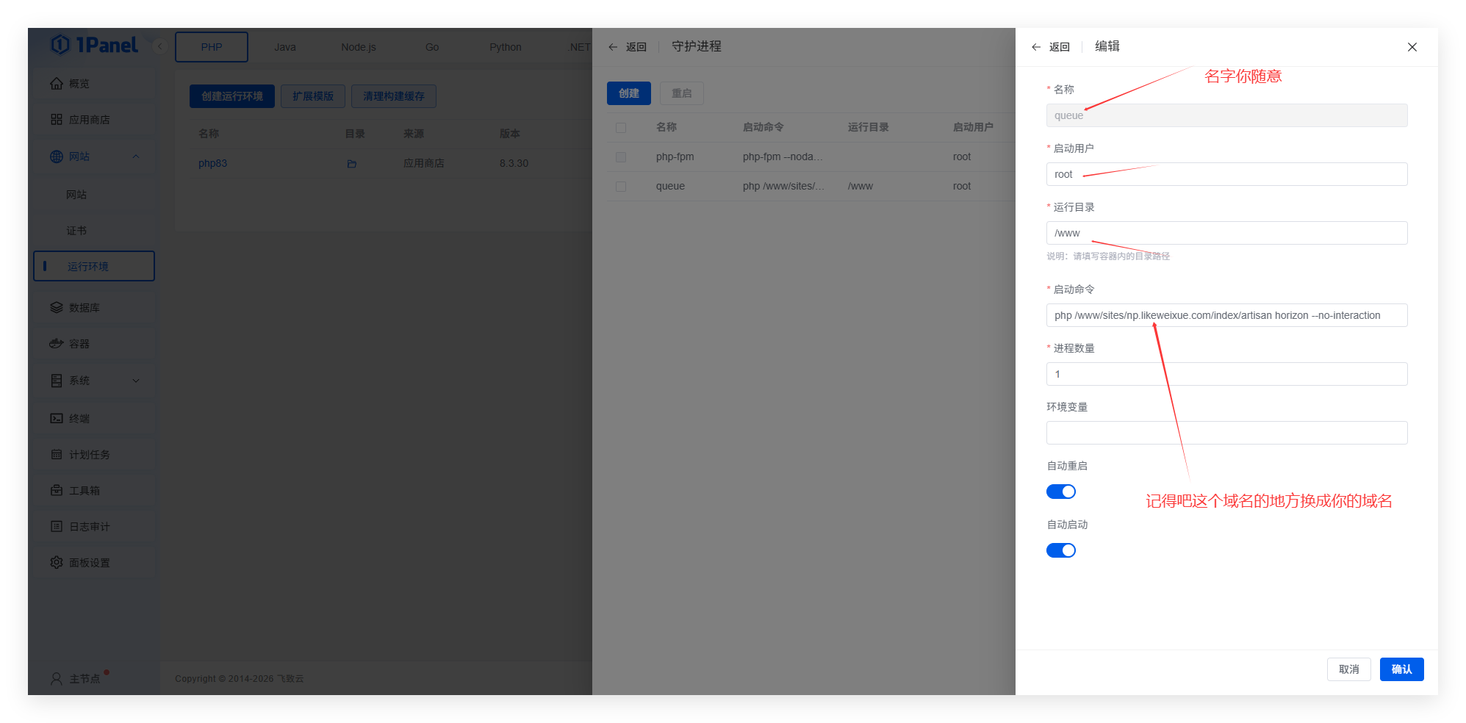Open scheduled tasks calendar icon
Screen dimensions: 1466x723
pyautogui.click(x=57, y=454)
